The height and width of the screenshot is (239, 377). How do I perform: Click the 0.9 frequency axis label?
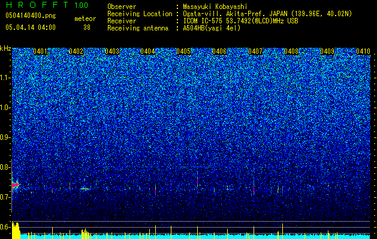click(5, 137)
